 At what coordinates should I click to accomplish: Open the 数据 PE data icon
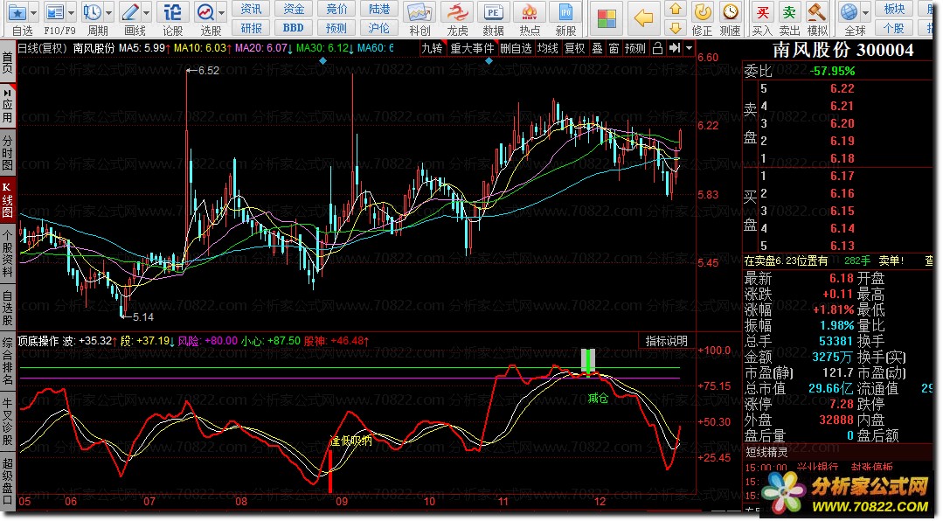coord(493,12)
